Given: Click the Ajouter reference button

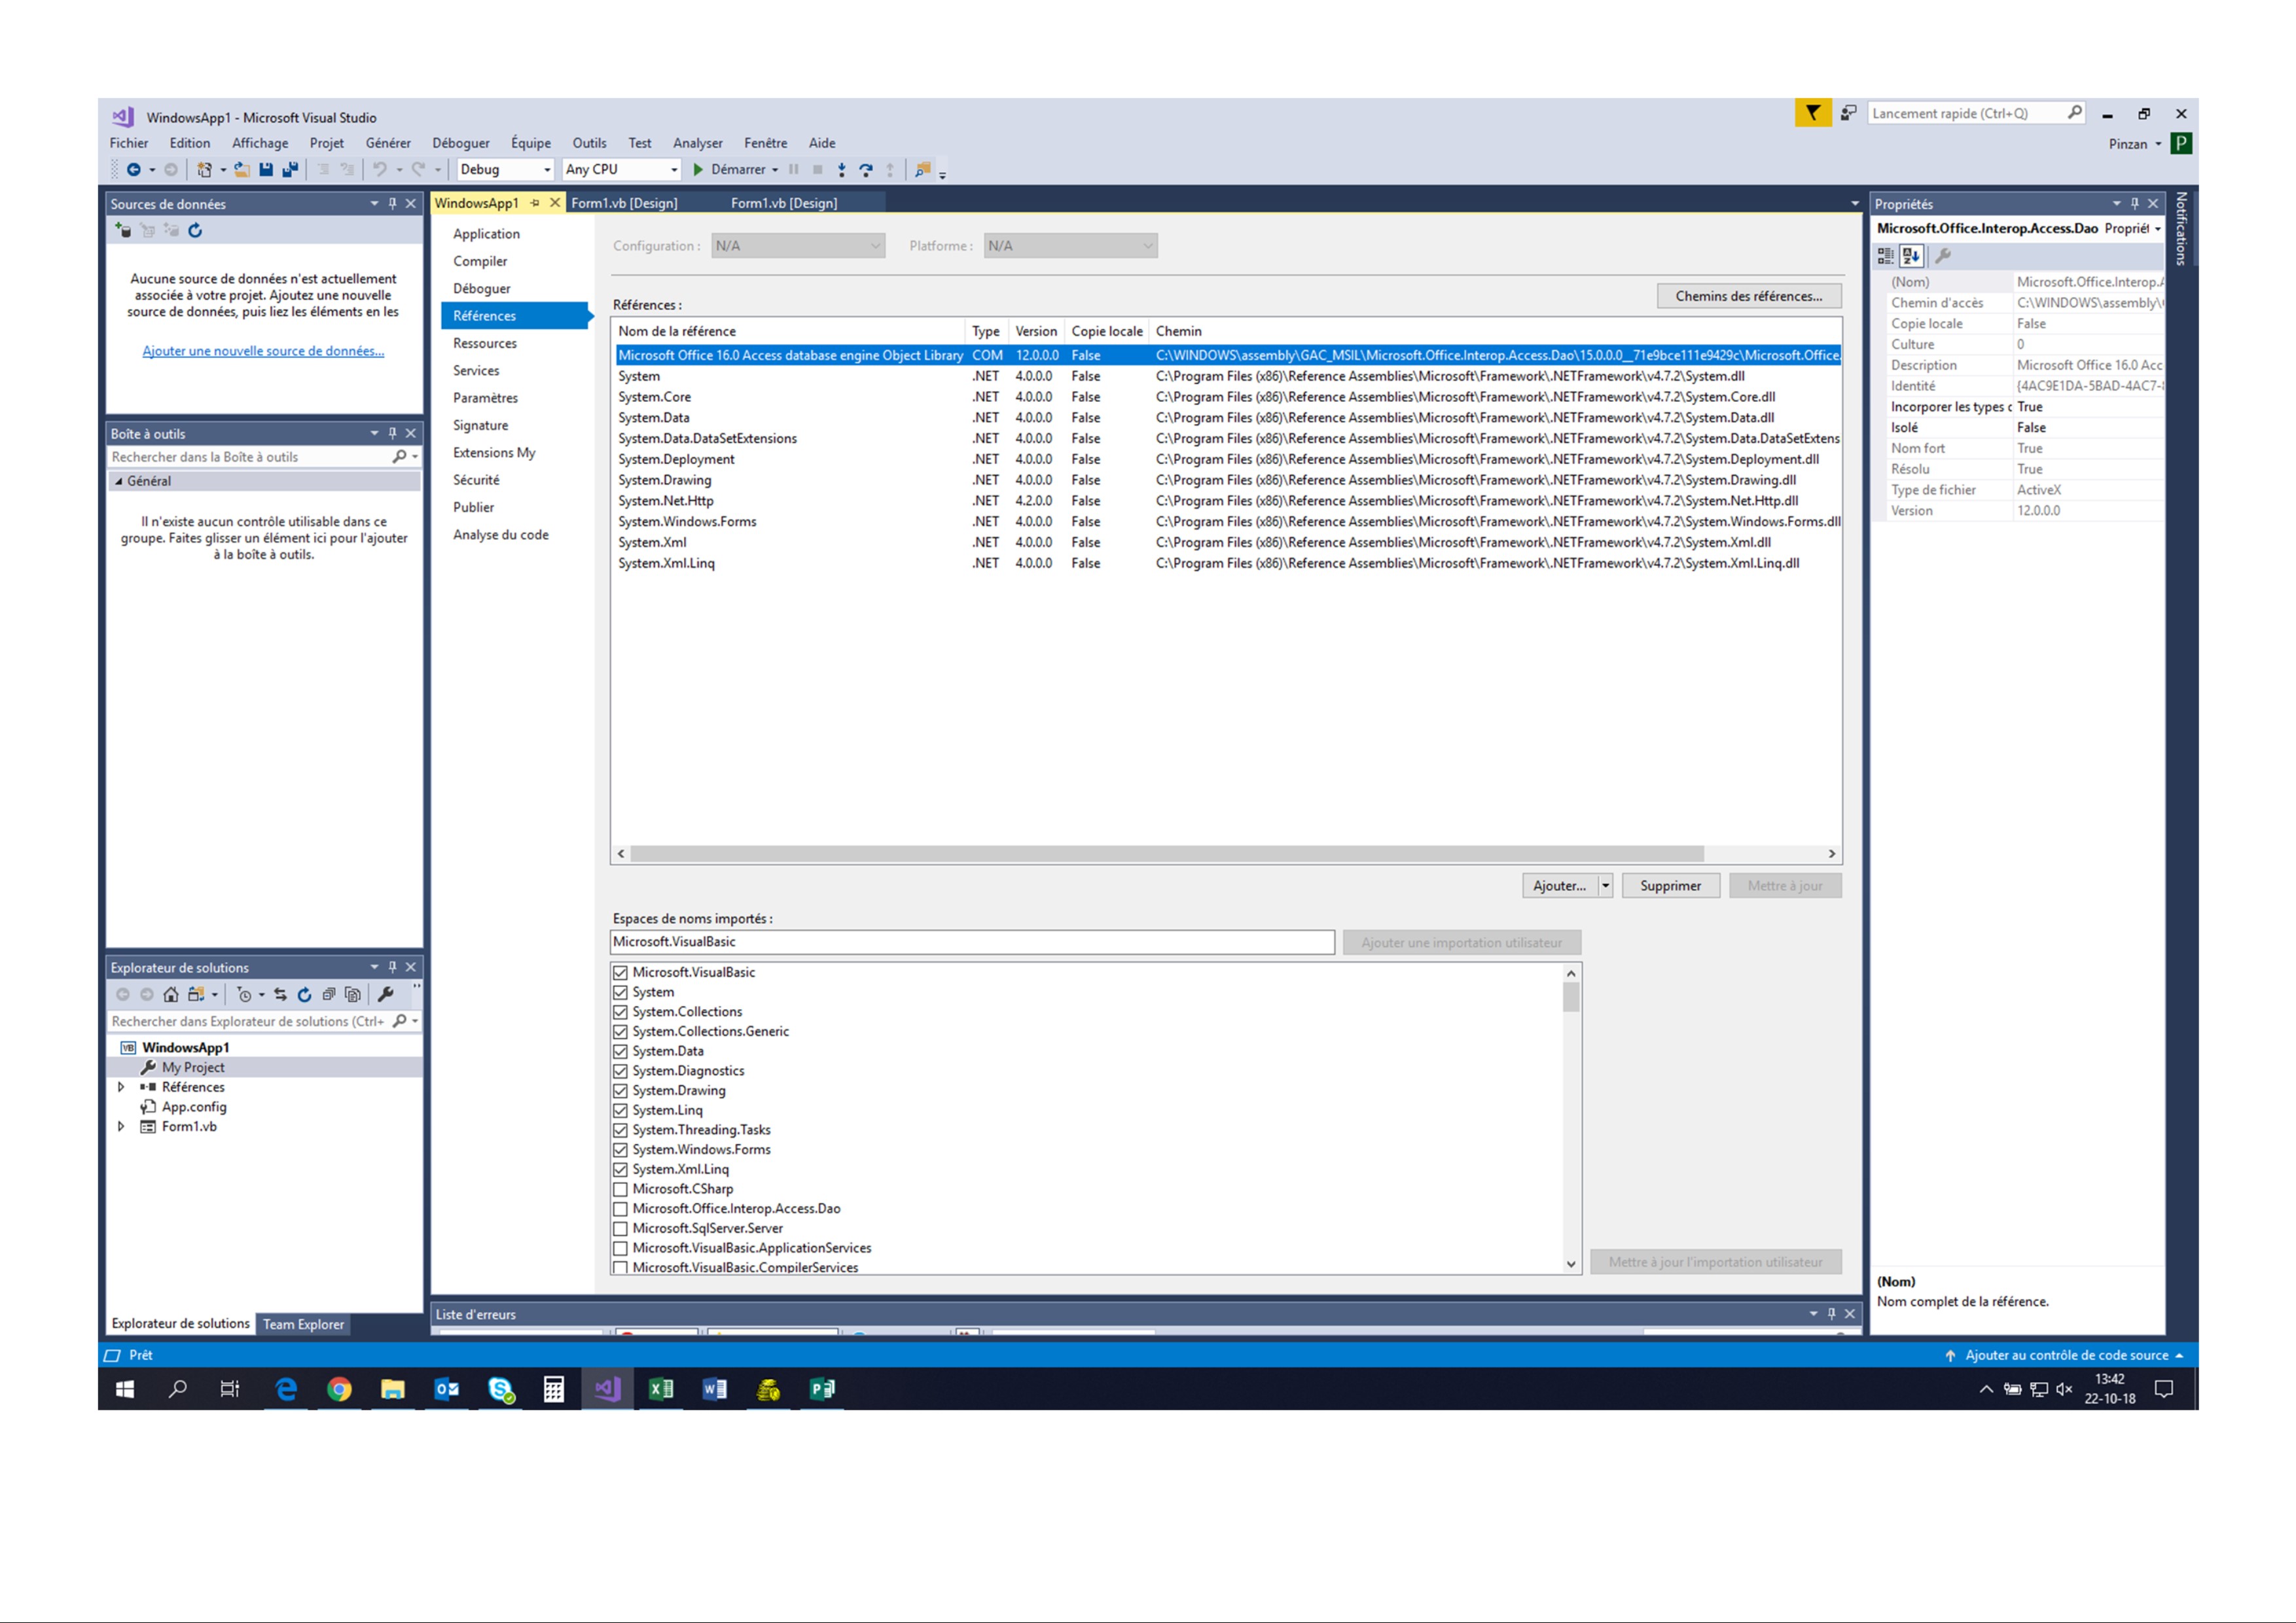Looking at the screenshot, I should coord(1559,886).
